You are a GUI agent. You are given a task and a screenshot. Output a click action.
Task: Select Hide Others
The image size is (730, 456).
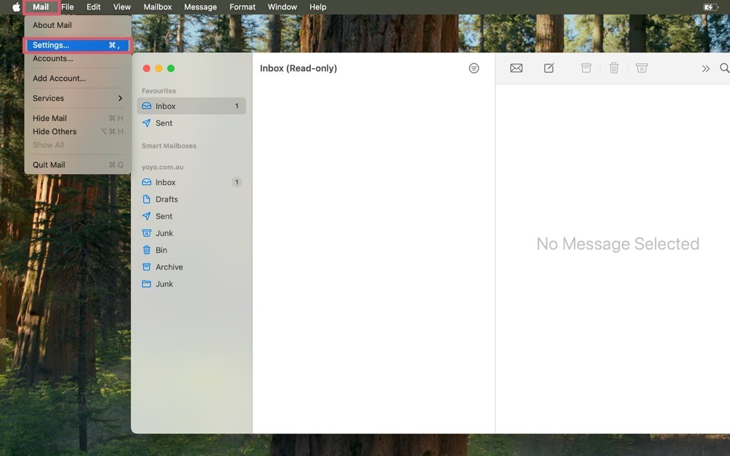pyautogui.click(x=78, y=131)
